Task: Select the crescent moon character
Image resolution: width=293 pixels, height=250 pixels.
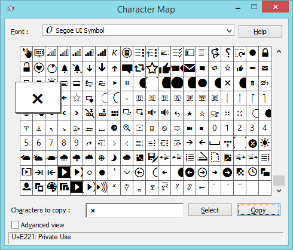Action: point(114,158)
